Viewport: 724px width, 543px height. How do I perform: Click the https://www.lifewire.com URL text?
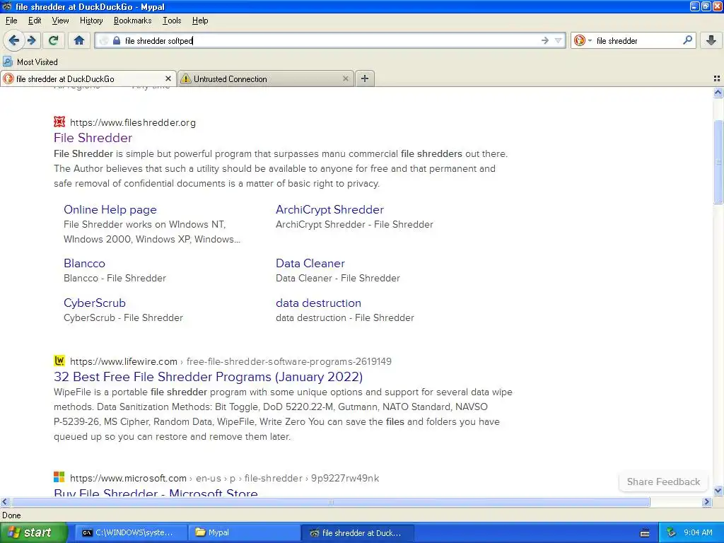tap(123, 361)
